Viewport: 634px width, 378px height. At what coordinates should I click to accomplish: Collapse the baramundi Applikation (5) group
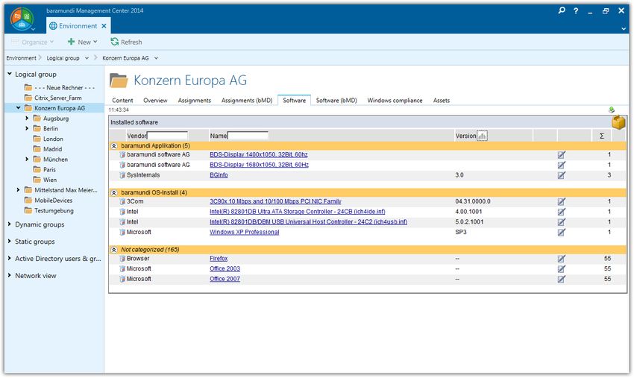click(114, 146)
